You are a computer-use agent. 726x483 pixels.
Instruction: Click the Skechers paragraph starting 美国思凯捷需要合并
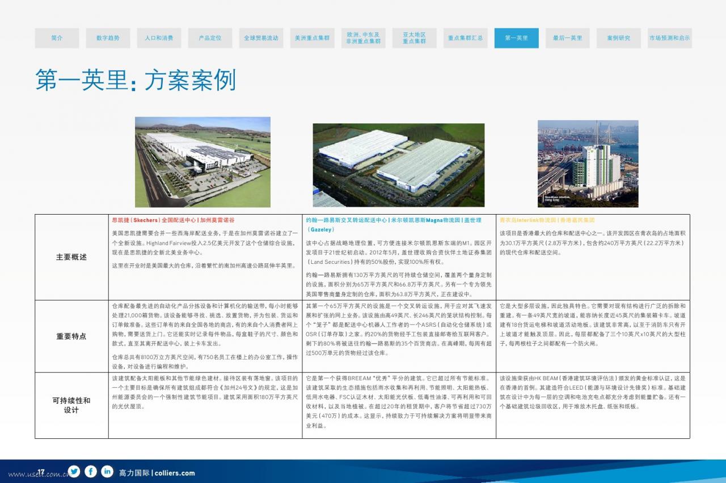coord(205,242)
